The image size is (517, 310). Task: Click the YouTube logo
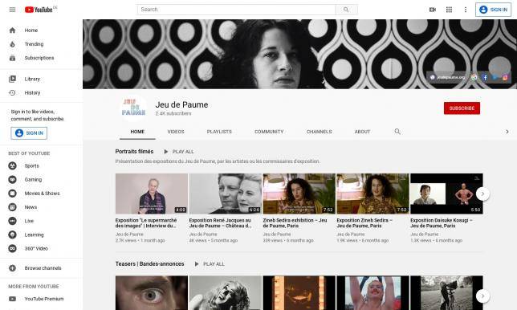click(39, 10)
